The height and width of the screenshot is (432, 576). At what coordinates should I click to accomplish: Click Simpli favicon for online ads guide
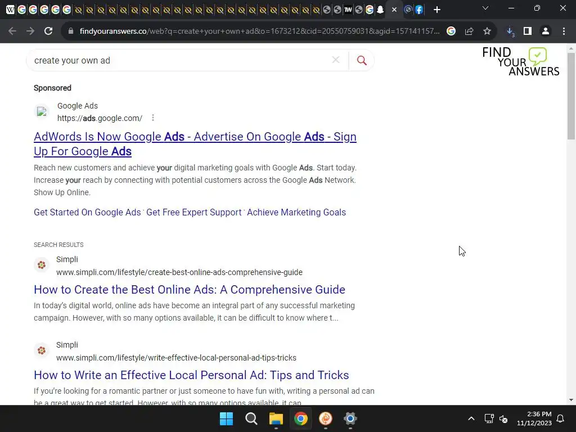click(42, 265)
